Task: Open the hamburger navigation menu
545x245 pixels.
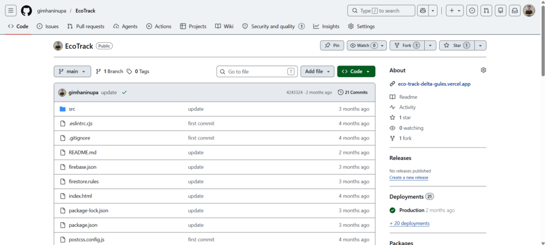Action: tap(11, 11)
